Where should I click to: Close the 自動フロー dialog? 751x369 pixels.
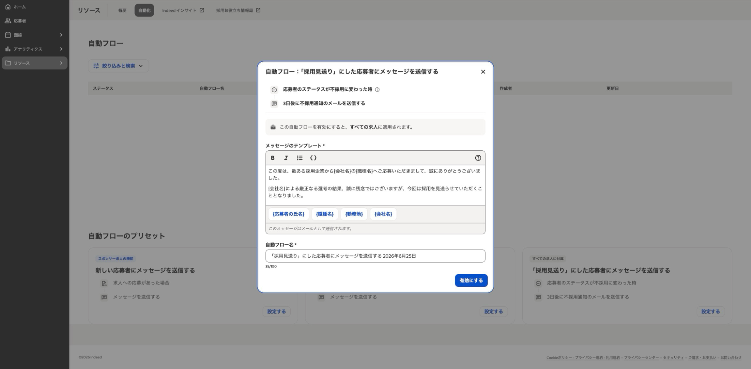point(483,72)
